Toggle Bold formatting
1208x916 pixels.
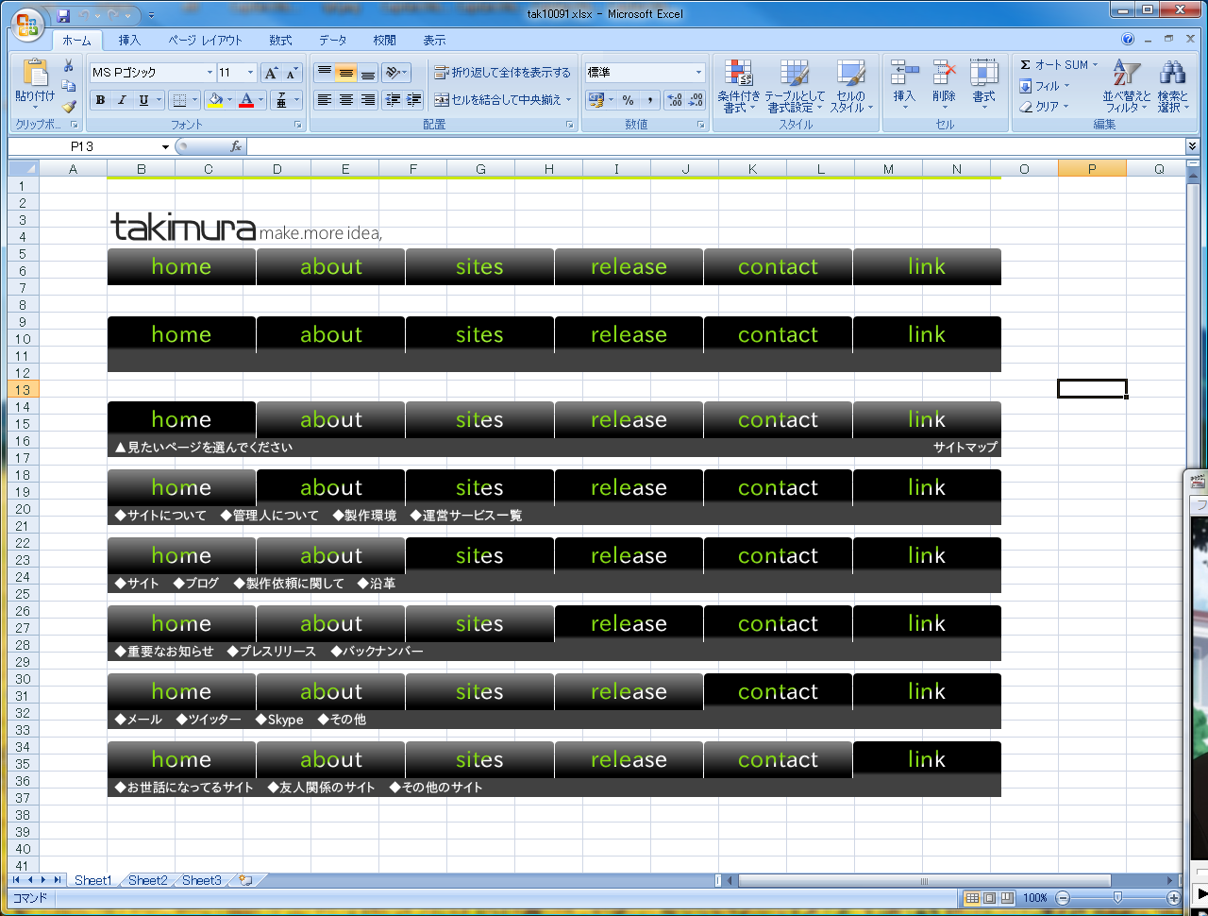(100, 100)
